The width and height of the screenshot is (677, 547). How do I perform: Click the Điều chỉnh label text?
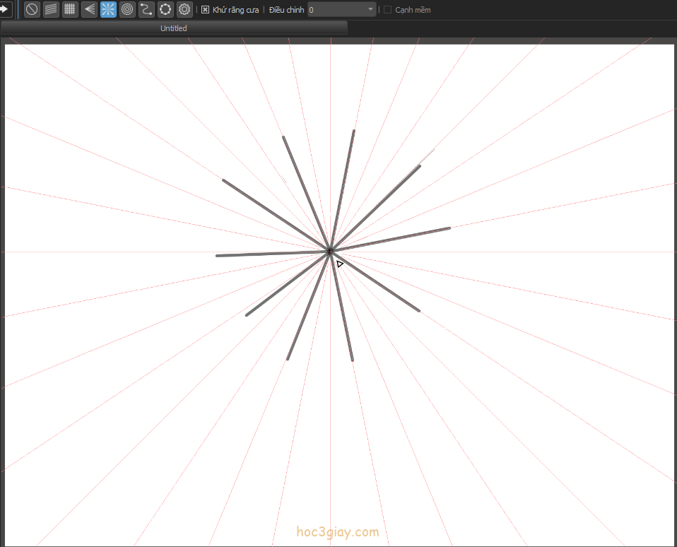tap(286, 10)
